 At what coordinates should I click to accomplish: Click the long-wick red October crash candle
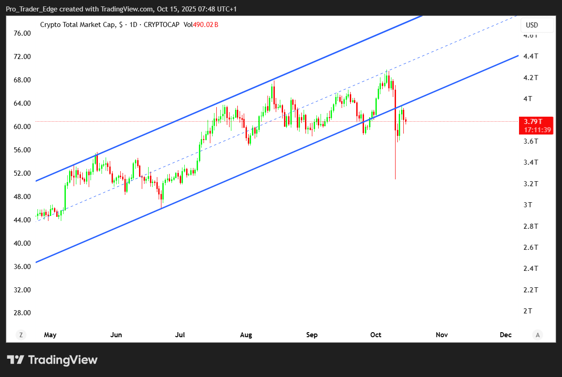pyautogui.click(x=395, y=151)
